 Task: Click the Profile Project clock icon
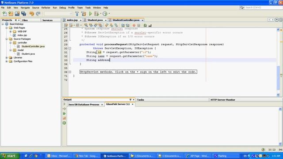(105, 14)
